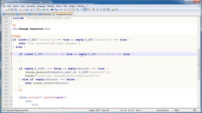Enable synchronized horizontal scrolling icon
Screen dimensions: 202x113
[73, 9]
